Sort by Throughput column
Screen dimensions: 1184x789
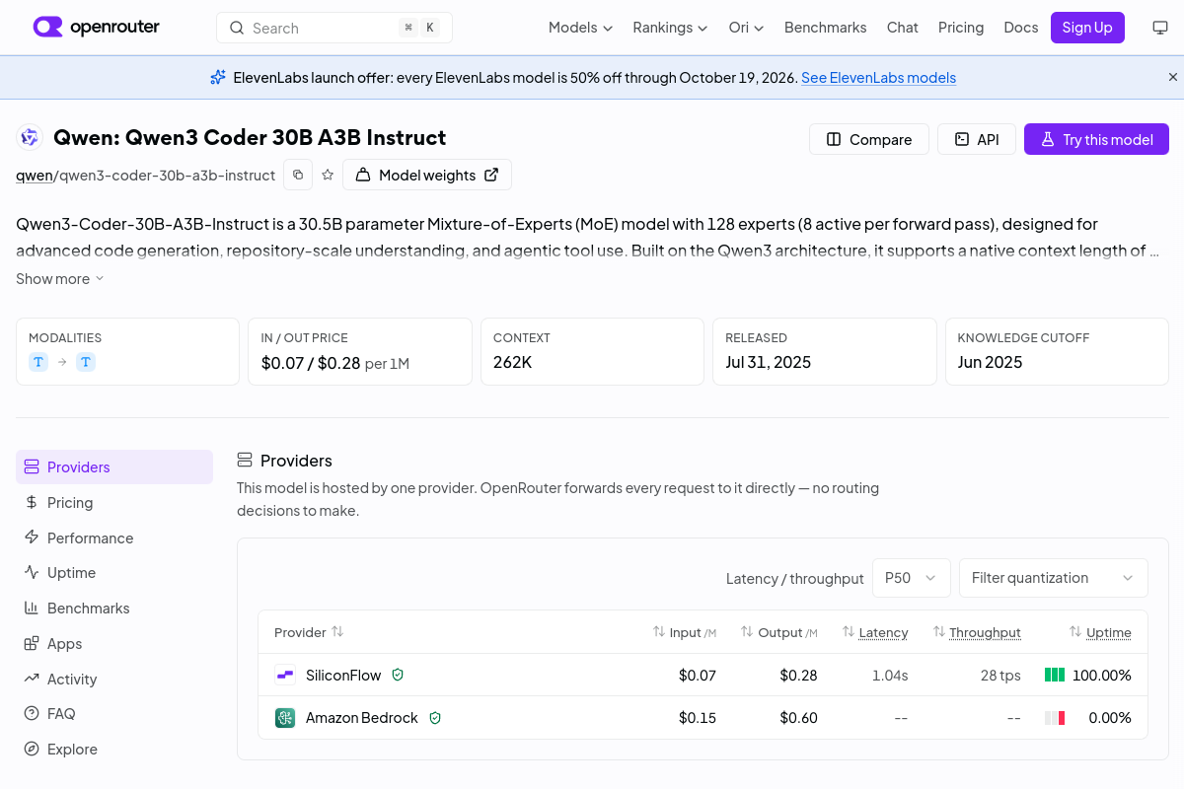pos(977,632)
